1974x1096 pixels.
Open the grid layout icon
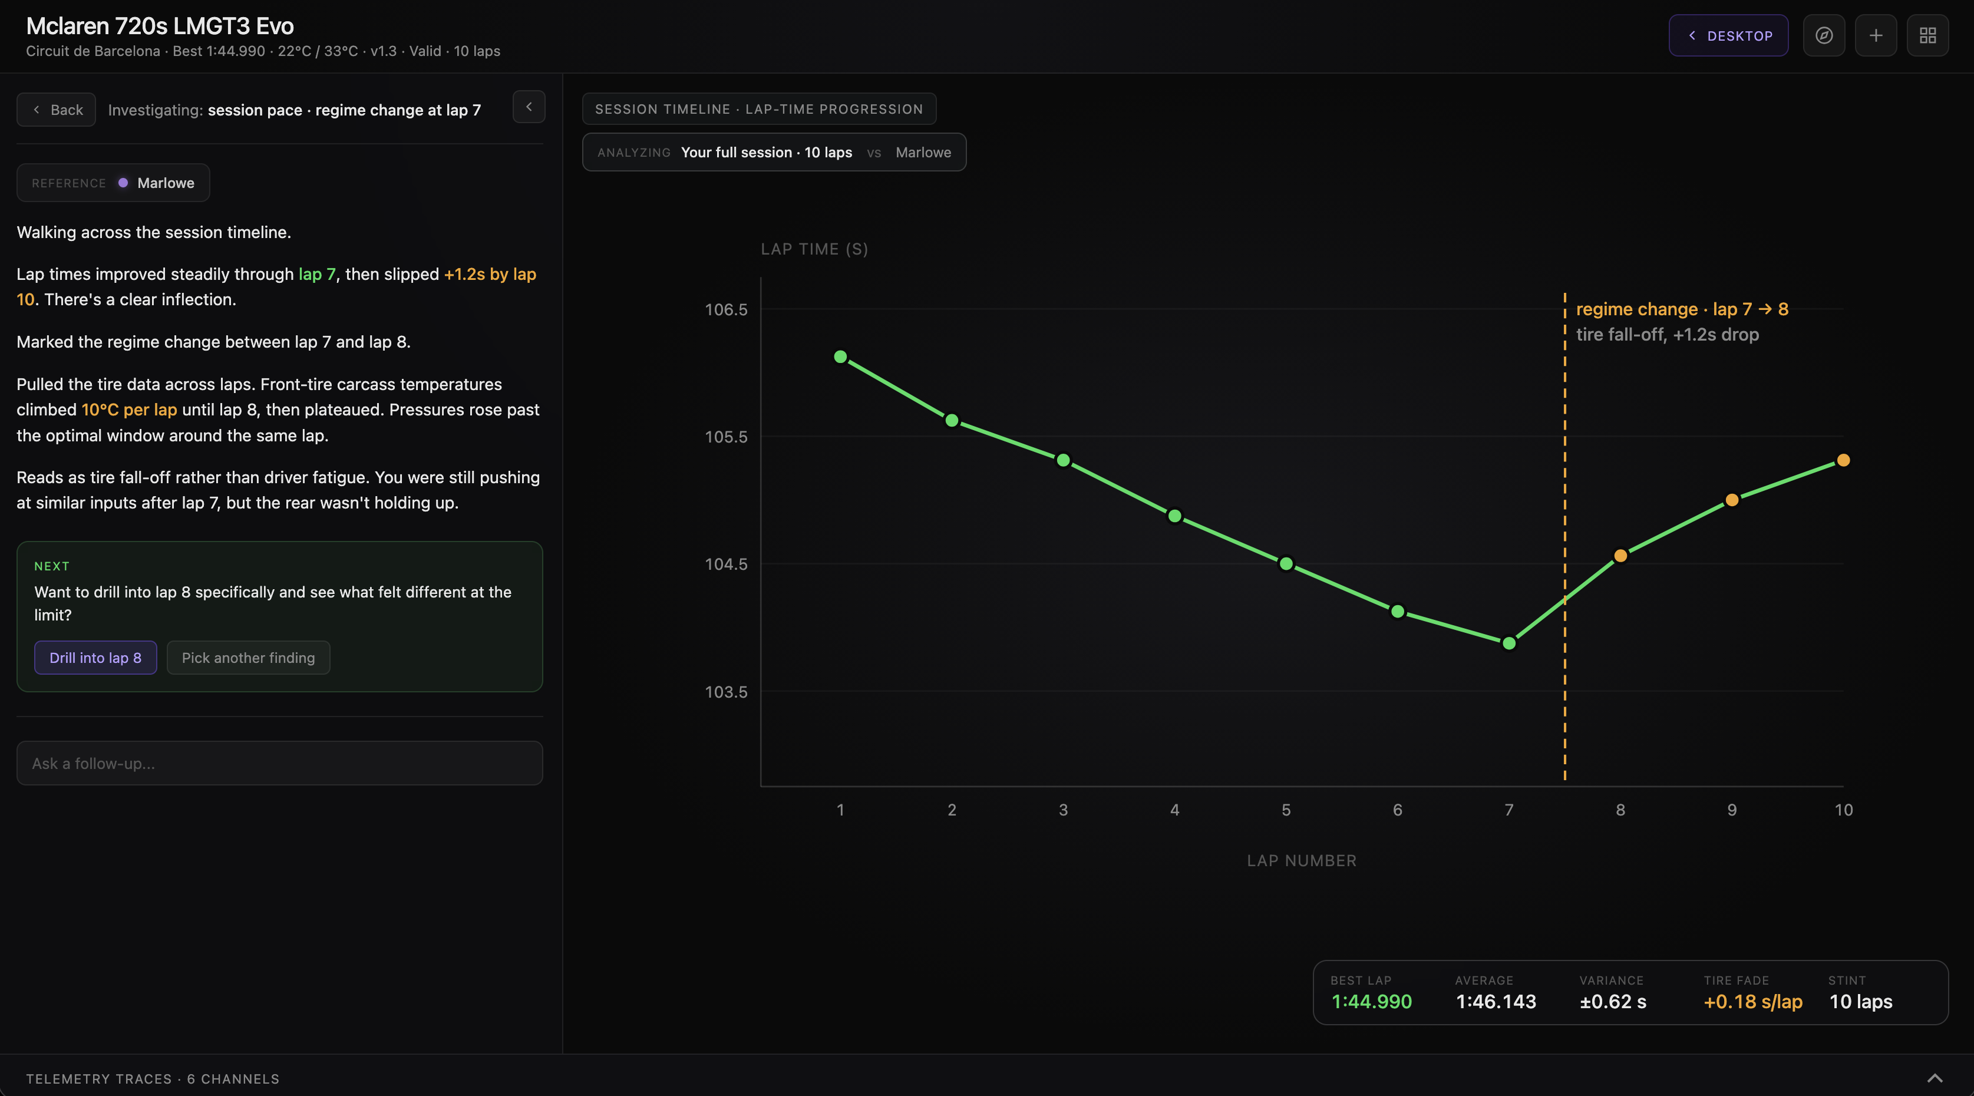click(x=1928, y=35)
